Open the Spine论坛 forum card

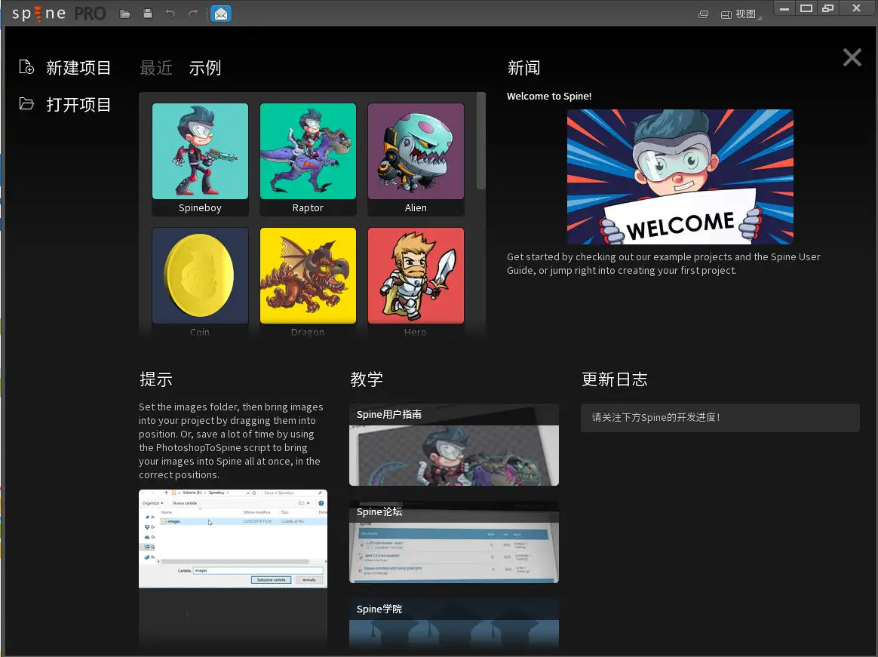[x=453, y=542]
